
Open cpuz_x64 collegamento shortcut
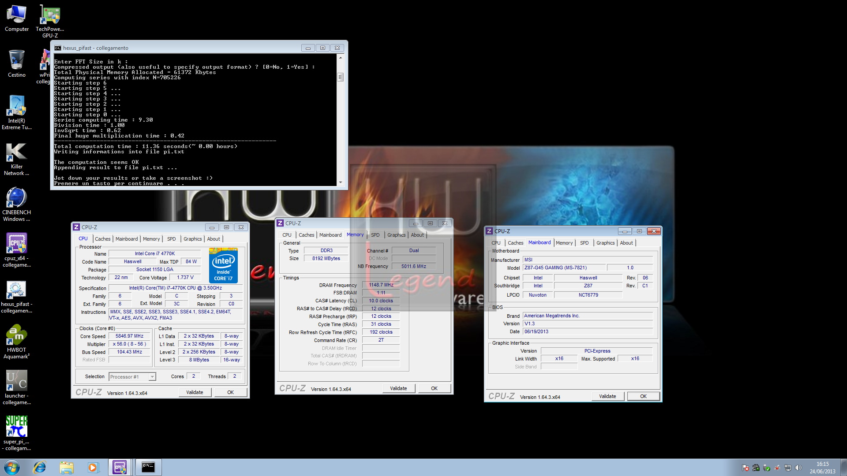pos(17,250)
